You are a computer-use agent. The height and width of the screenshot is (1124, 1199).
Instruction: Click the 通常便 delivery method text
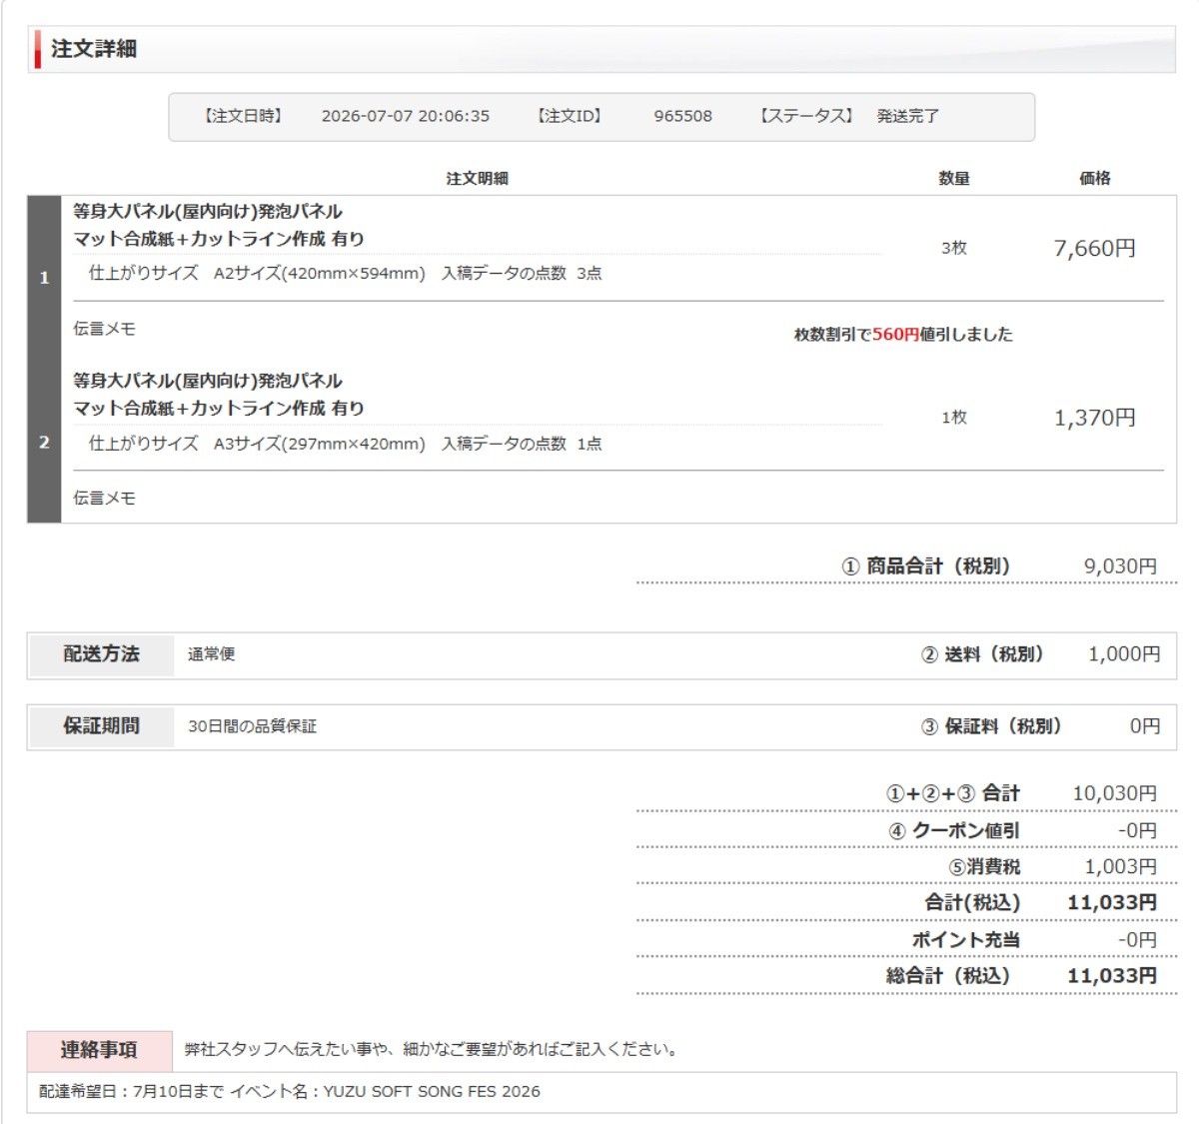click(x=212, y=654)
